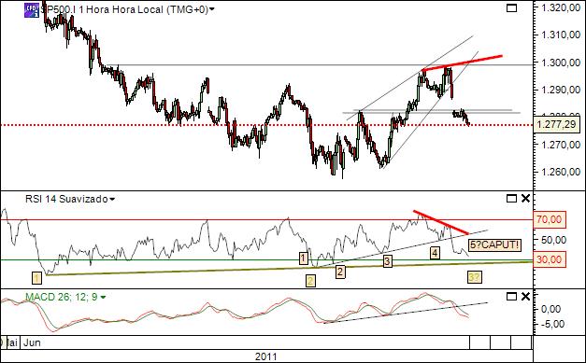Maximize the main price chart panel
Screen dimensions: 586x363
point(511,7)
